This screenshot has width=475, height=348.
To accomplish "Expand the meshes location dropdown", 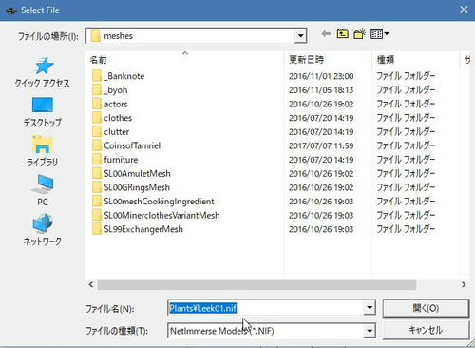I will (x=300, y=36).
